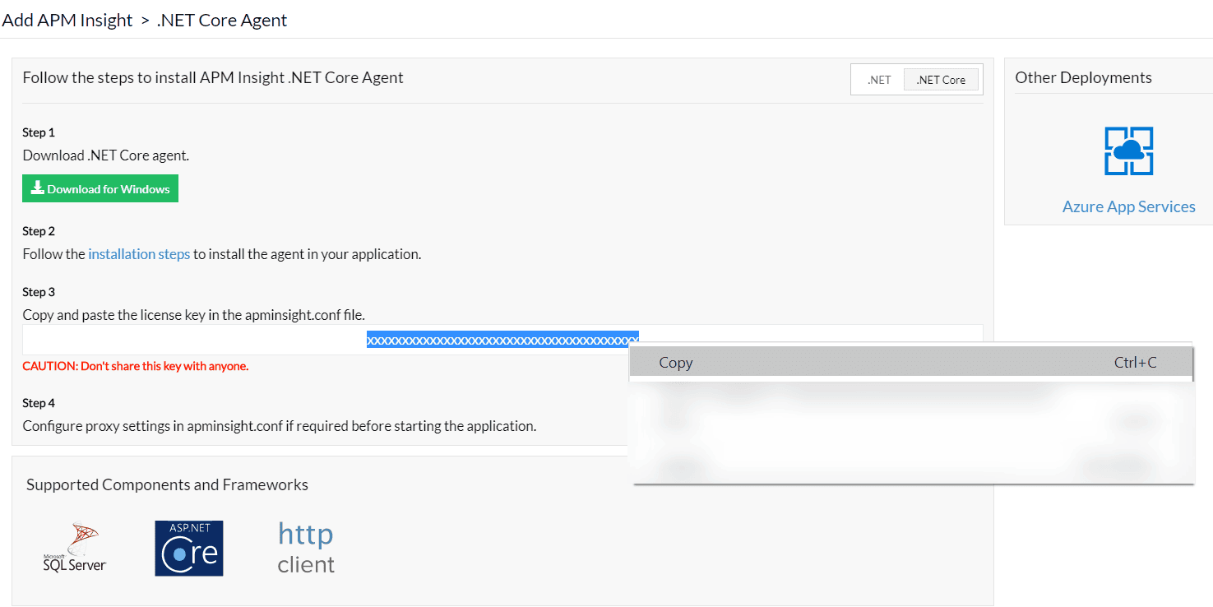This screenshot has width=1213, height=607.
Task: Click the Supported Components and Frameworks heading
Action: point(166,484)
